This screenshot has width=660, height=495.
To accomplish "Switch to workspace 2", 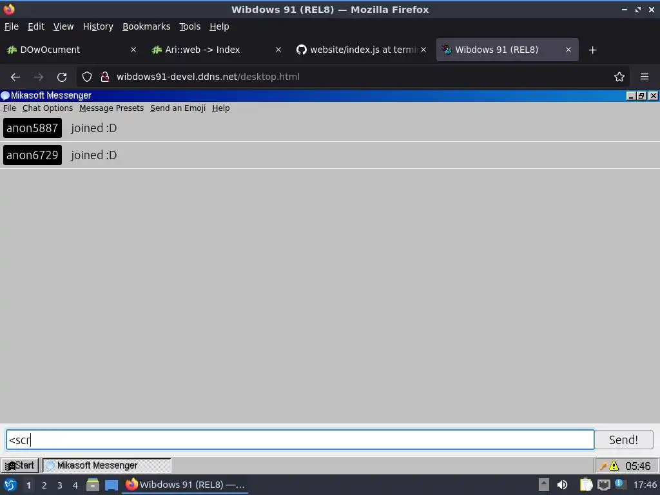I will coord(44,485).
